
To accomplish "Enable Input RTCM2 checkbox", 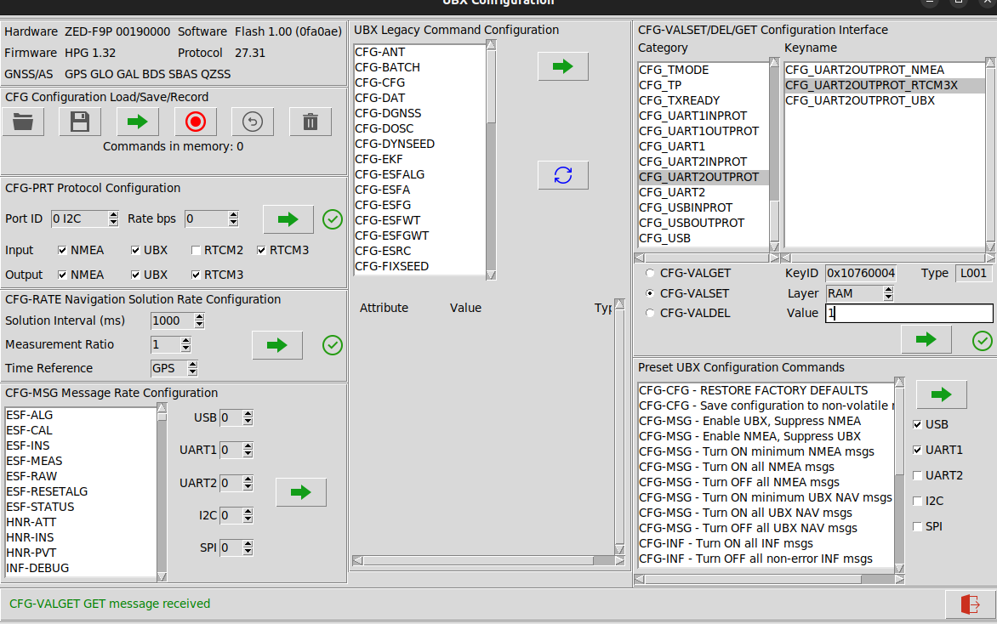I will click(x=196, y=250).
